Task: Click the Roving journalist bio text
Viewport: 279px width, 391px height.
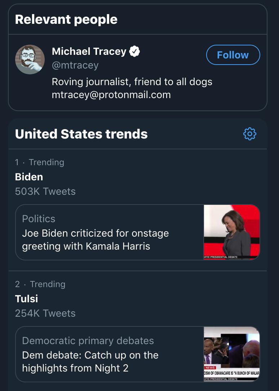Action: pos(132,82)
